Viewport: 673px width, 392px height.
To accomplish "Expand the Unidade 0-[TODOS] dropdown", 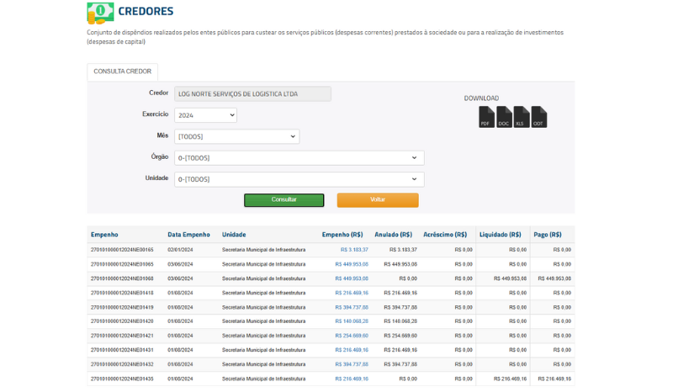I will [299, 179].
